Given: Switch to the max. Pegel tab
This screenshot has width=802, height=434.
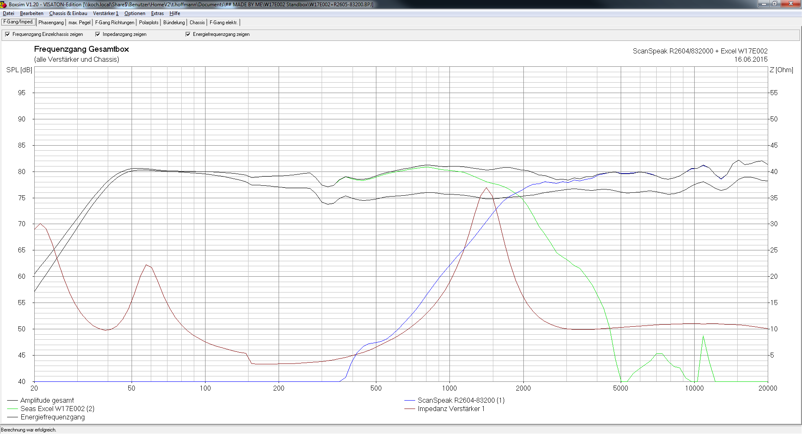Looking at the screenshot, I should pyautogui.click(x=79, y=23).
